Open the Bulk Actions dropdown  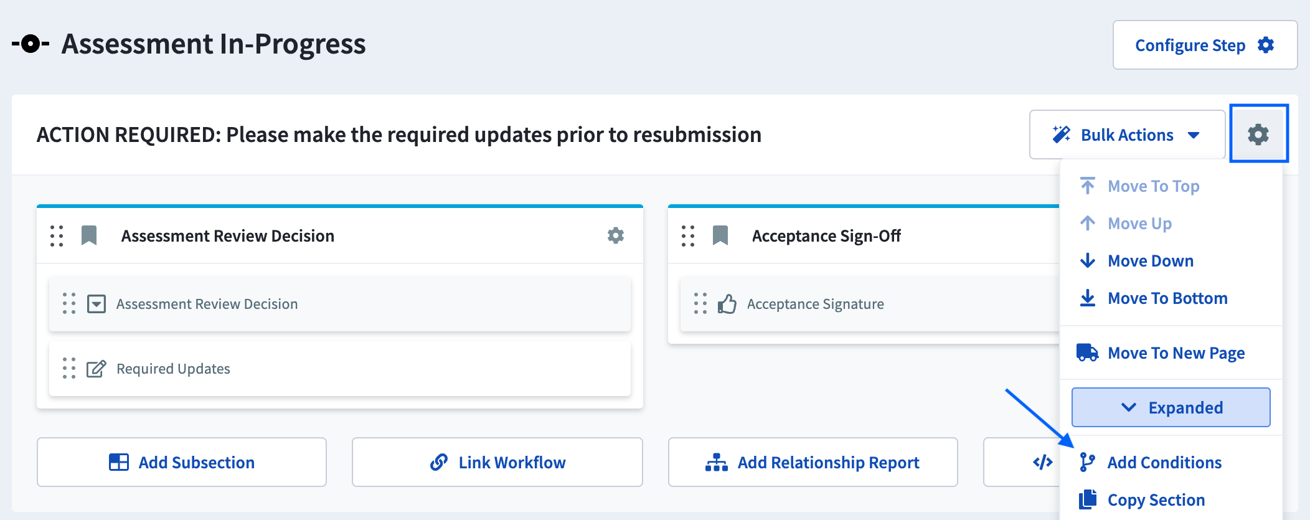(x=1127, y=135)
